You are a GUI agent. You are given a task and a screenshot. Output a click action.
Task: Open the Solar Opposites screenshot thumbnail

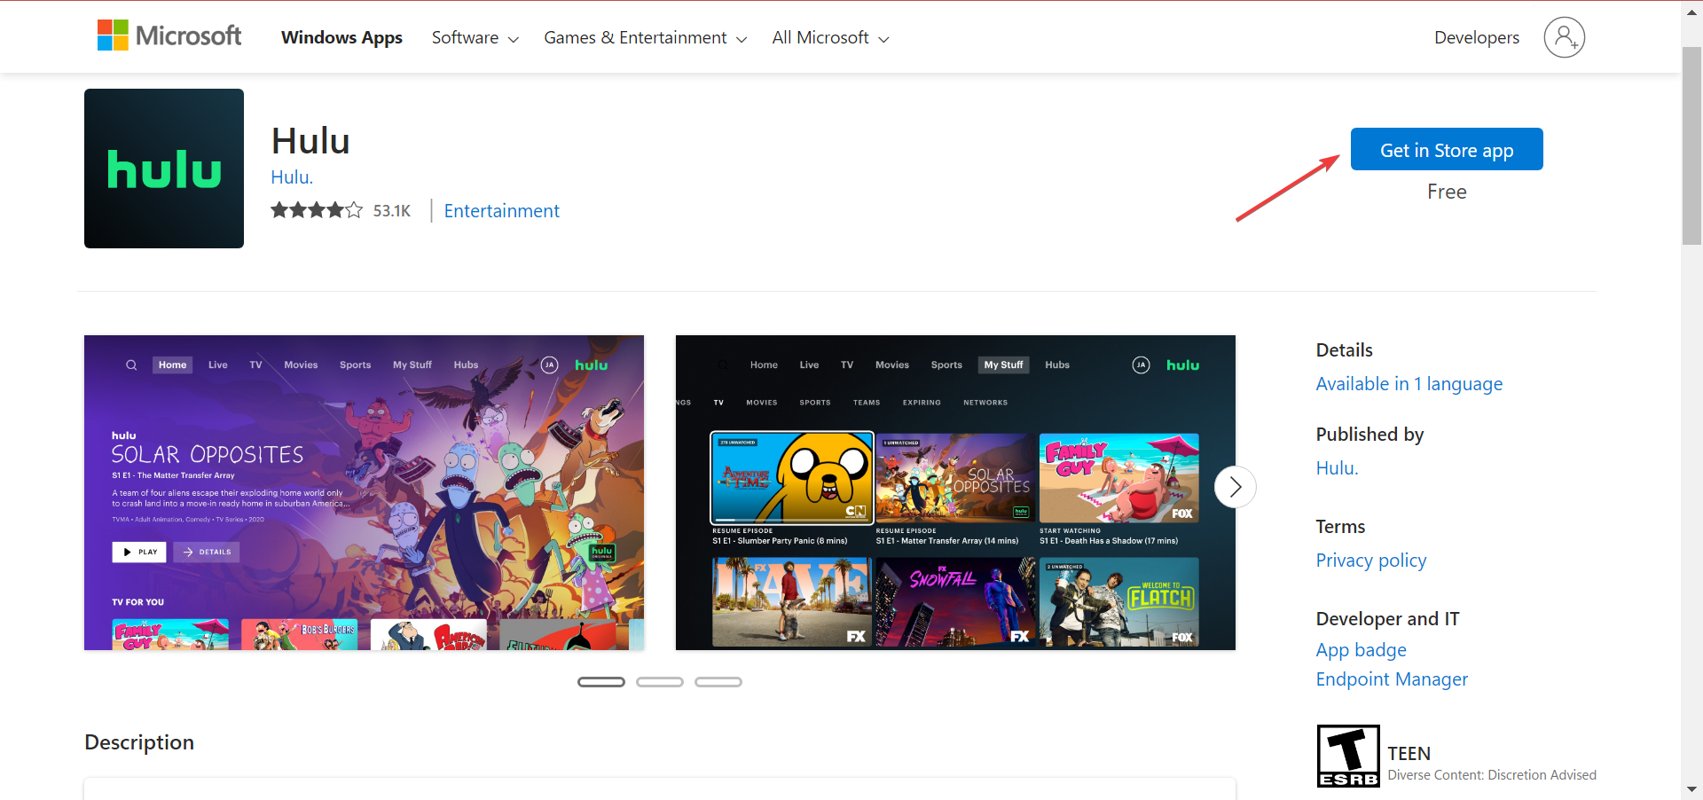point(364,492)
